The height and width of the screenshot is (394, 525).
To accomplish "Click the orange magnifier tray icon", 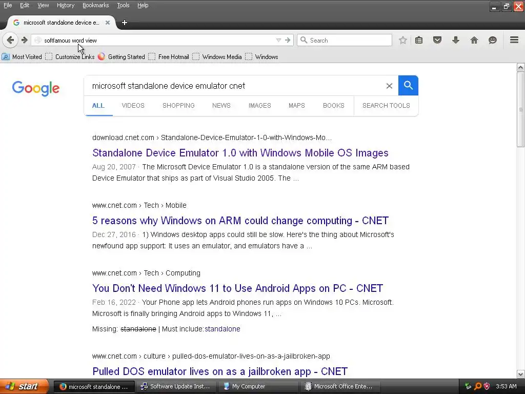I will point(477,386).
